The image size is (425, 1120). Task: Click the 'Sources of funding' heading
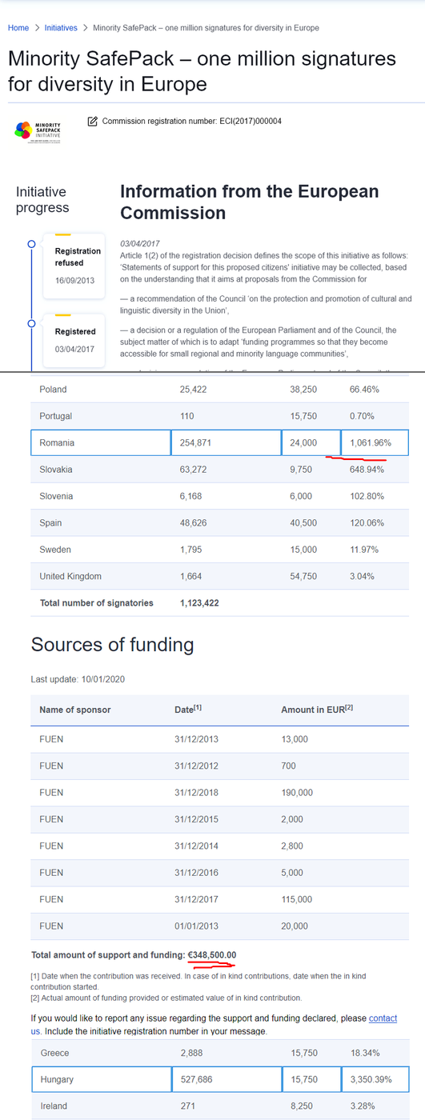pos(112,645)
